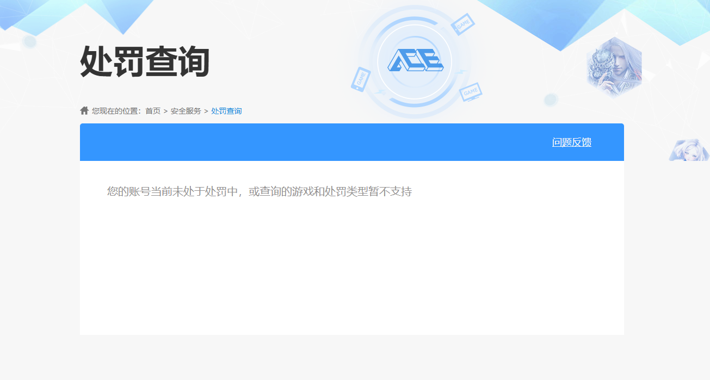Click the empty white area below the message

[351, 272]
